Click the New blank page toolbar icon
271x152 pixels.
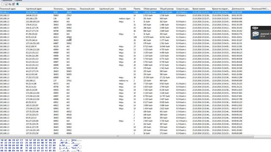(x=2, y=4)
